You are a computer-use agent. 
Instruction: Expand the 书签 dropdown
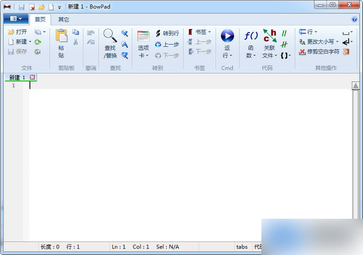(200, 32)
